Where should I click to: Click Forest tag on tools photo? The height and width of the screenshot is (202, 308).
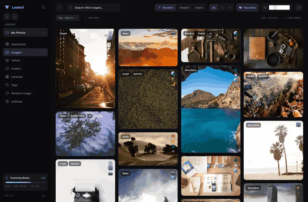[201, 34]
